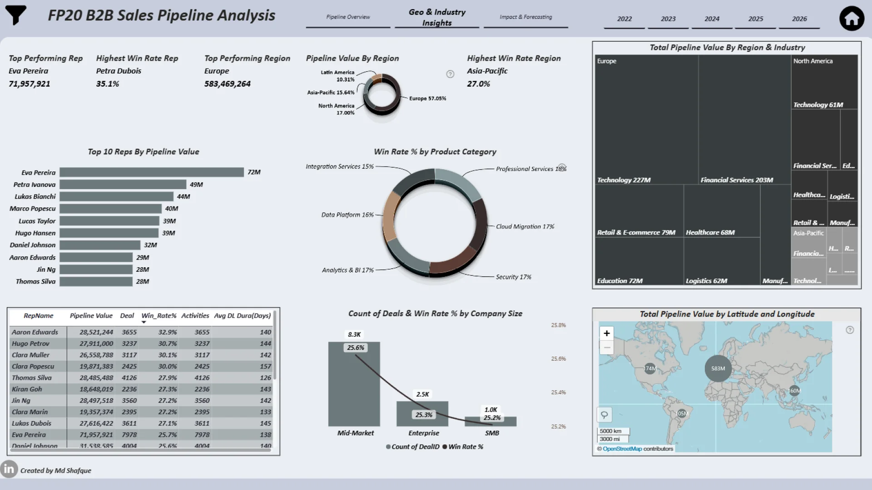Sort table by Pipeline Value header
This screenshot has width=872, height=490.
(x=91, y=316)
